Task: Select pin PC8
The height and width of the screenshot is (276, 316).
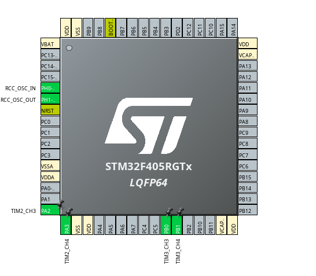Action: (x=248, y=143)
